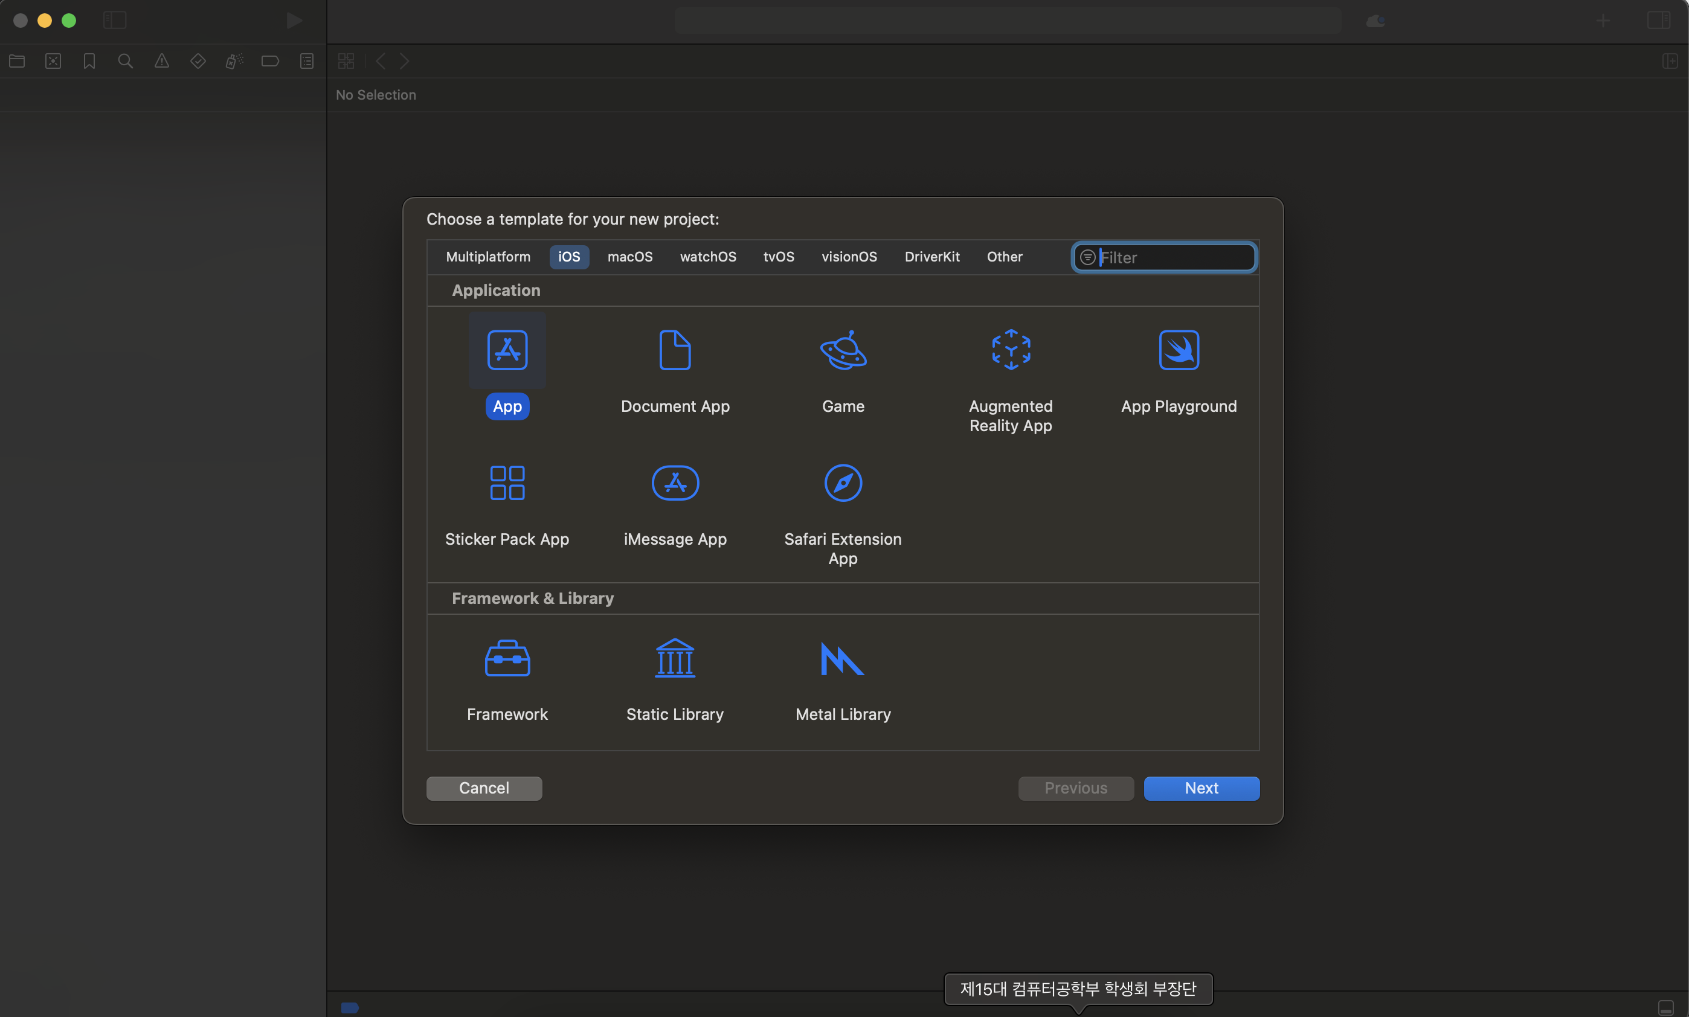The width and height of the screenshot is (1689, 1017).
Task: Select the Augmented Reality App template
Action: (x=1011, y=350)
